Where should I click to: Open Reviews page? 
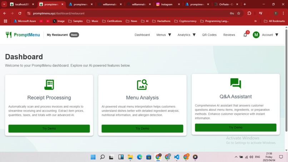229,35
